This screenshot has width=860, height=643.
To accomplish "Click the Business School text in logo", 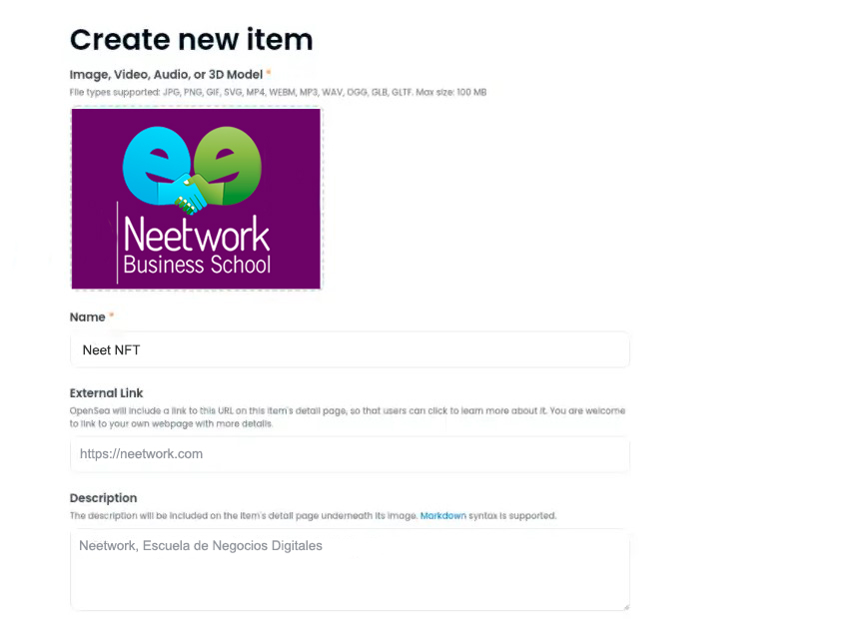I will tap(196, 266).
